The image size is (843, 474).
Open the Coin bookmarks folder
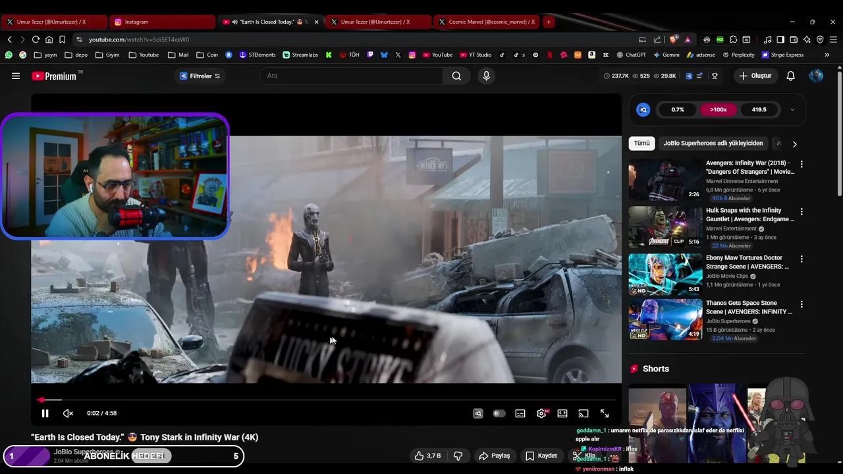tap(207, 55)
